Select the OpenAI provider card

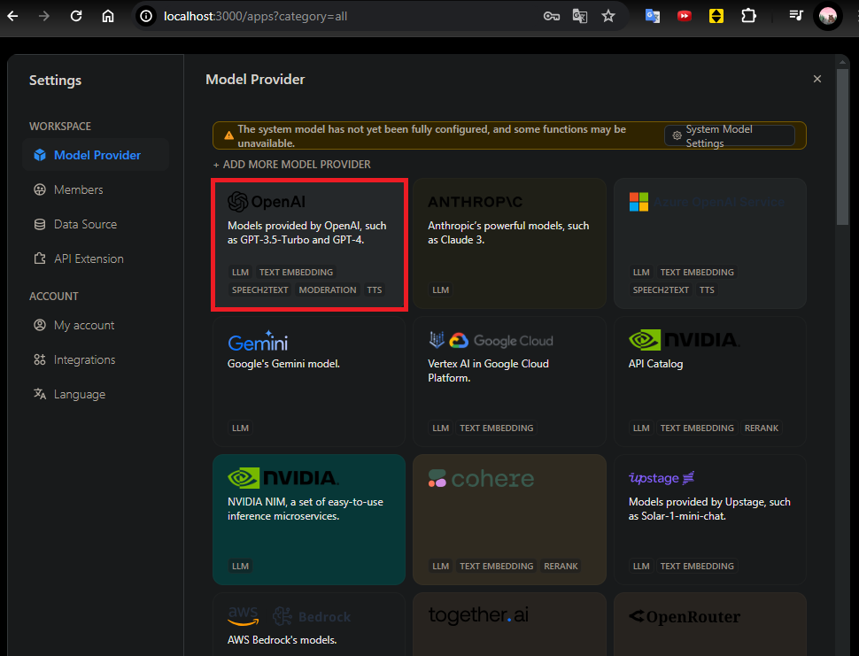(x=309, y=244)
